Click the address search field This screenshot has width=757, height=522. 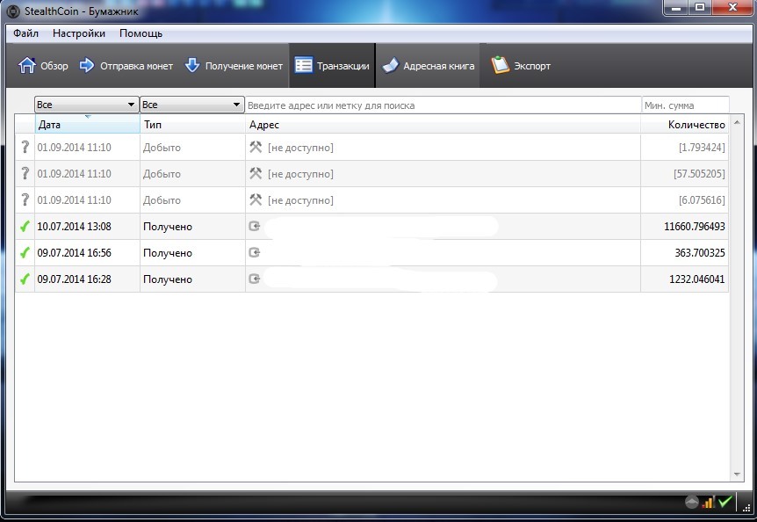coord(443,105)
